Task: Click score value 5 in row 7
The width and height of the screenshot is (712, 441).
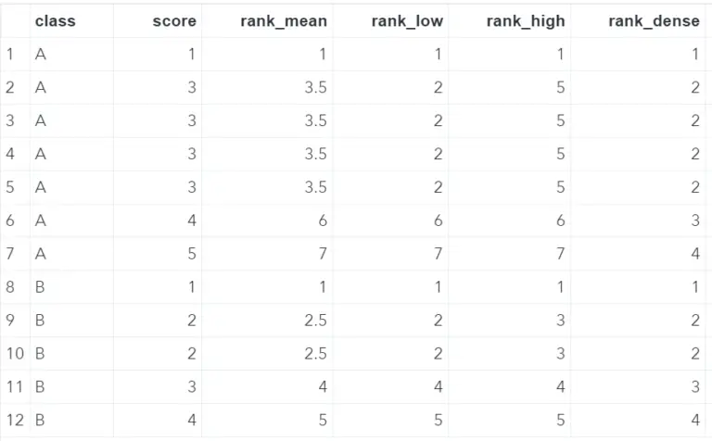Action: coord(192,254)
